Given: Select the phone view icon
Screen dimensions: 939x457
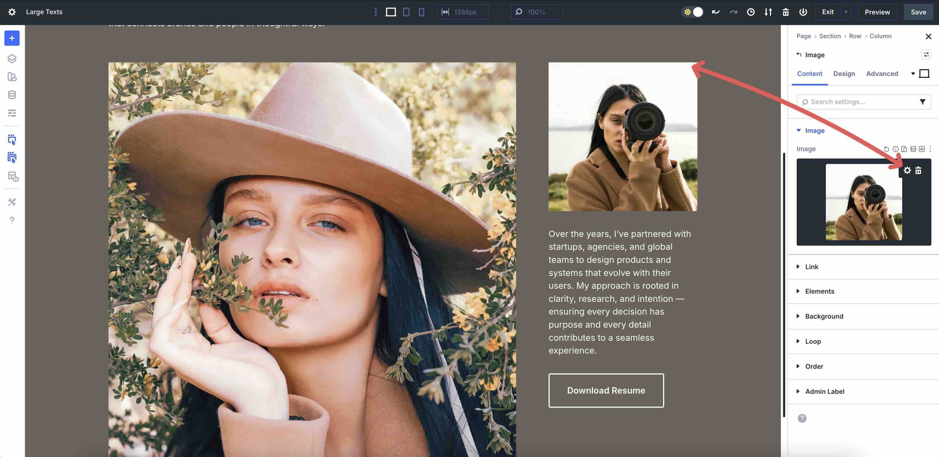Looking at the screenshot, I should pos(422,12).
